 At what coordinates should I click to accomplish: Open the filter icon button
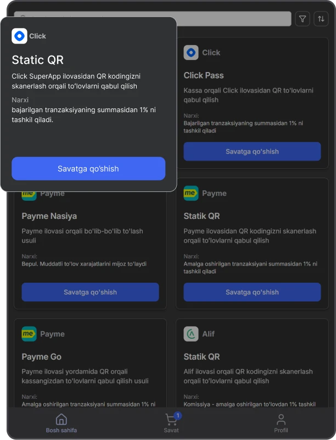click(x=303, y=19)
